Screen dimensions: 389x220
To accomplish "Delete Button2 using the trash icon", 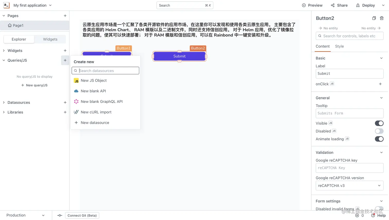I will coord(382,18).
